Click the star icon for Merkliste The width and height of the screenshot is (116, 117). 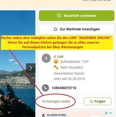coord(55,29)
